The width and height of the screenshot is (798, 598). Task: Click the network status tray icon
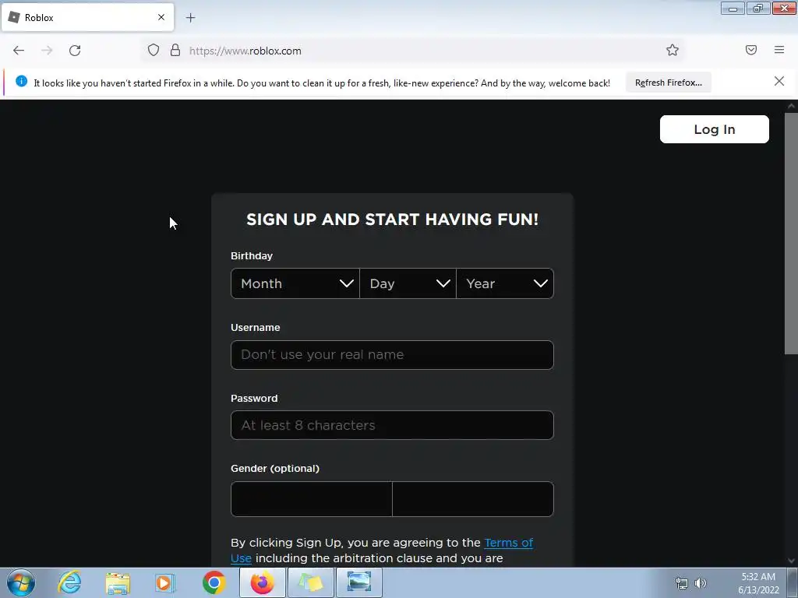681,583
